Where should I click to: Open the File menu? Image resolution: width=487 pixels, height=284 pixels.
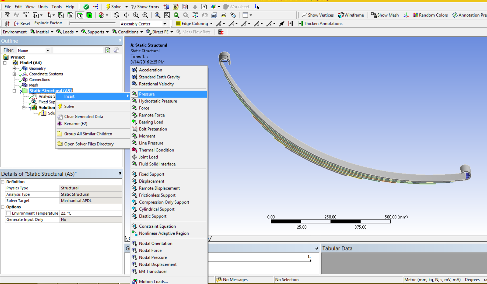[8, 7]
